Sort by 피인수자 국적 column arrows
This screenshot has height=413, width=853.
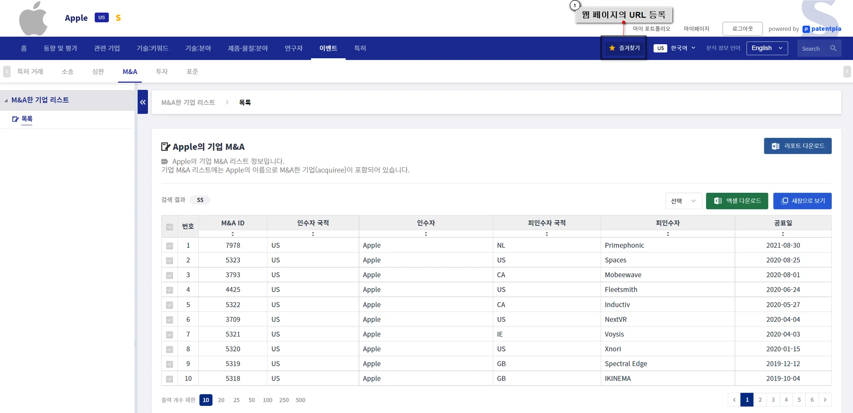546,234
